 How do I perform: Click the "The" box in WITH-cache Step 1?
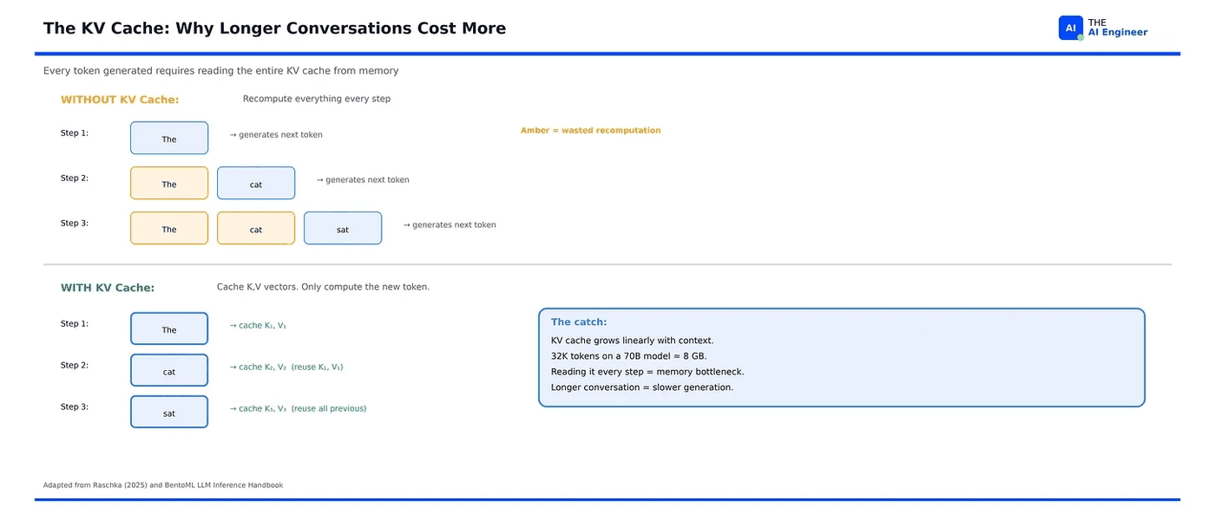click(x=169, y=329)
